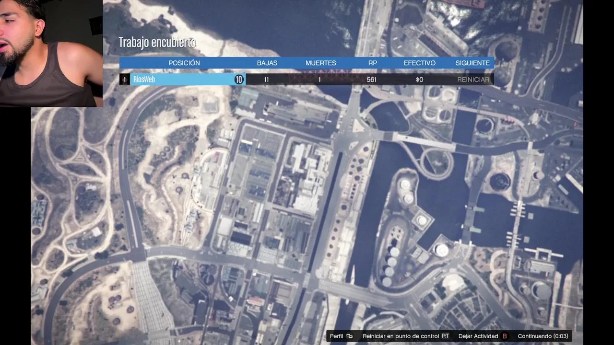Click the RP value 561
Image resolution: width=614 pixels, height=345 pixels.
(372, 80)
